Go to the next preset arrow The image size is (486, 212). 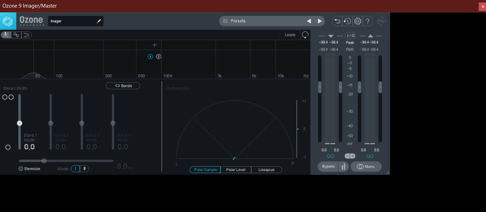[x=320, y=21]
